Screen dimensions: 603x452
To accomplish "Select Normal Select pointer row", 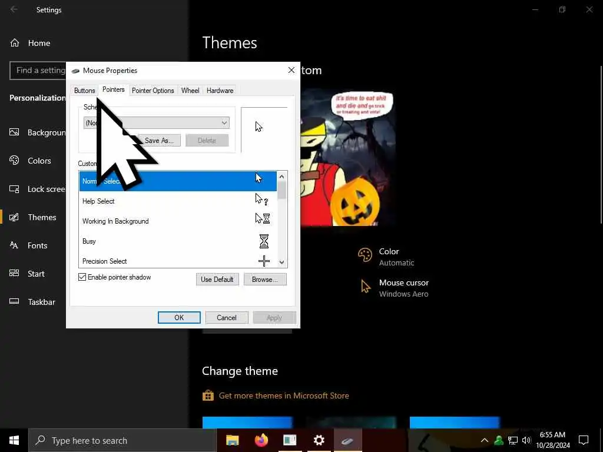I will click(x=178, y=181).
